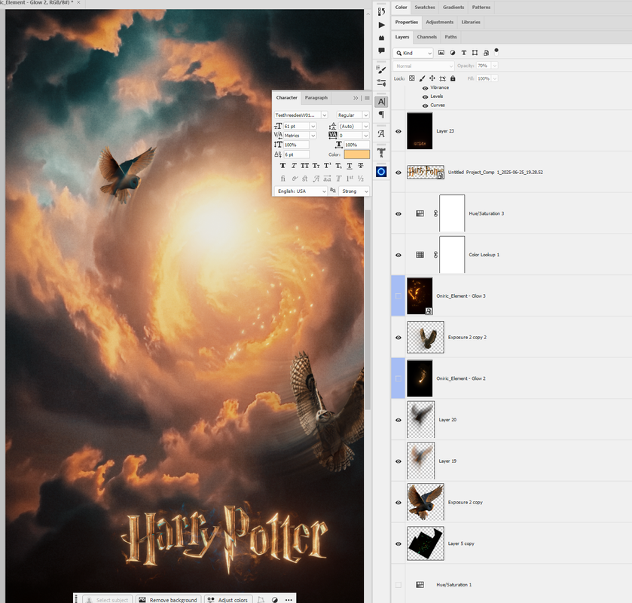Image resolution: width=632 pixels, height=603 pixels.
Task: Open the text color swatch picker
Action: (357, 155)
